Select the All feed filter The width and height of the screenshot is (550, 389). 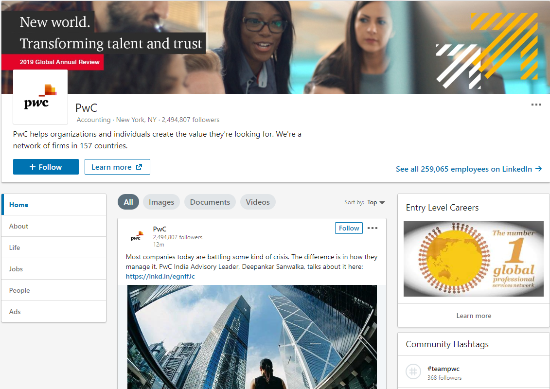coord(128,202)
